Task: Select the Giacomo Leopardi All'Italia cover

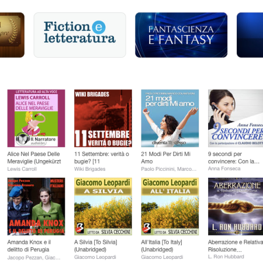Action: coord(170,206)
